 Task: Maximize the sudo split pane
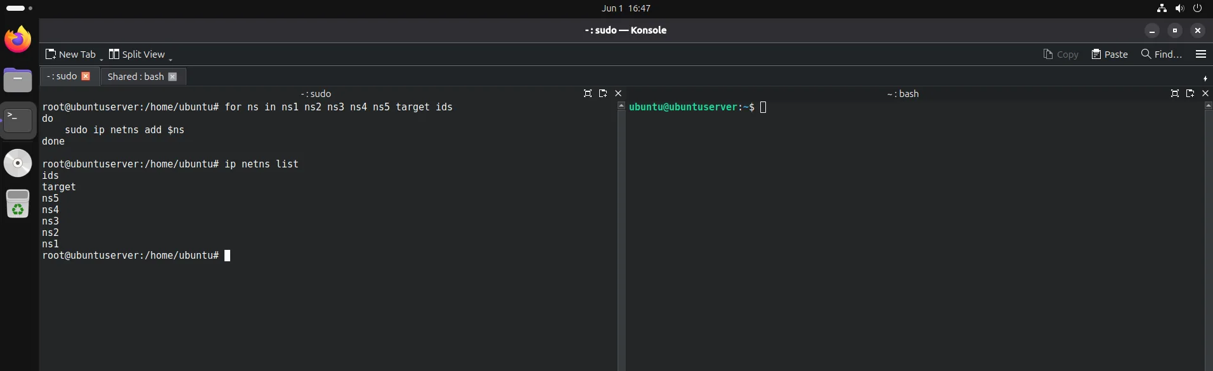588,93
